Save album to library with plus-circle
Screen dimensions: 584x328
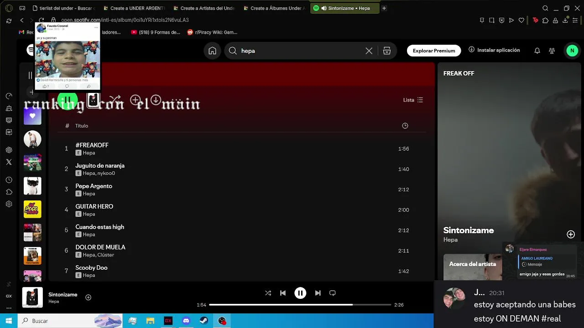point(136,100)
